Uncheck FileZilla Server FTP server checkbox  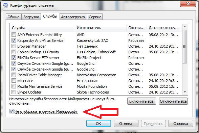[14, 58]
